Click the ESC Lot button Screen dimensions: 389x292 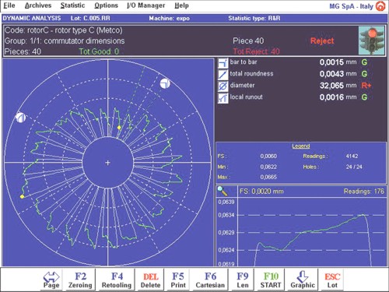click(332, 280)
